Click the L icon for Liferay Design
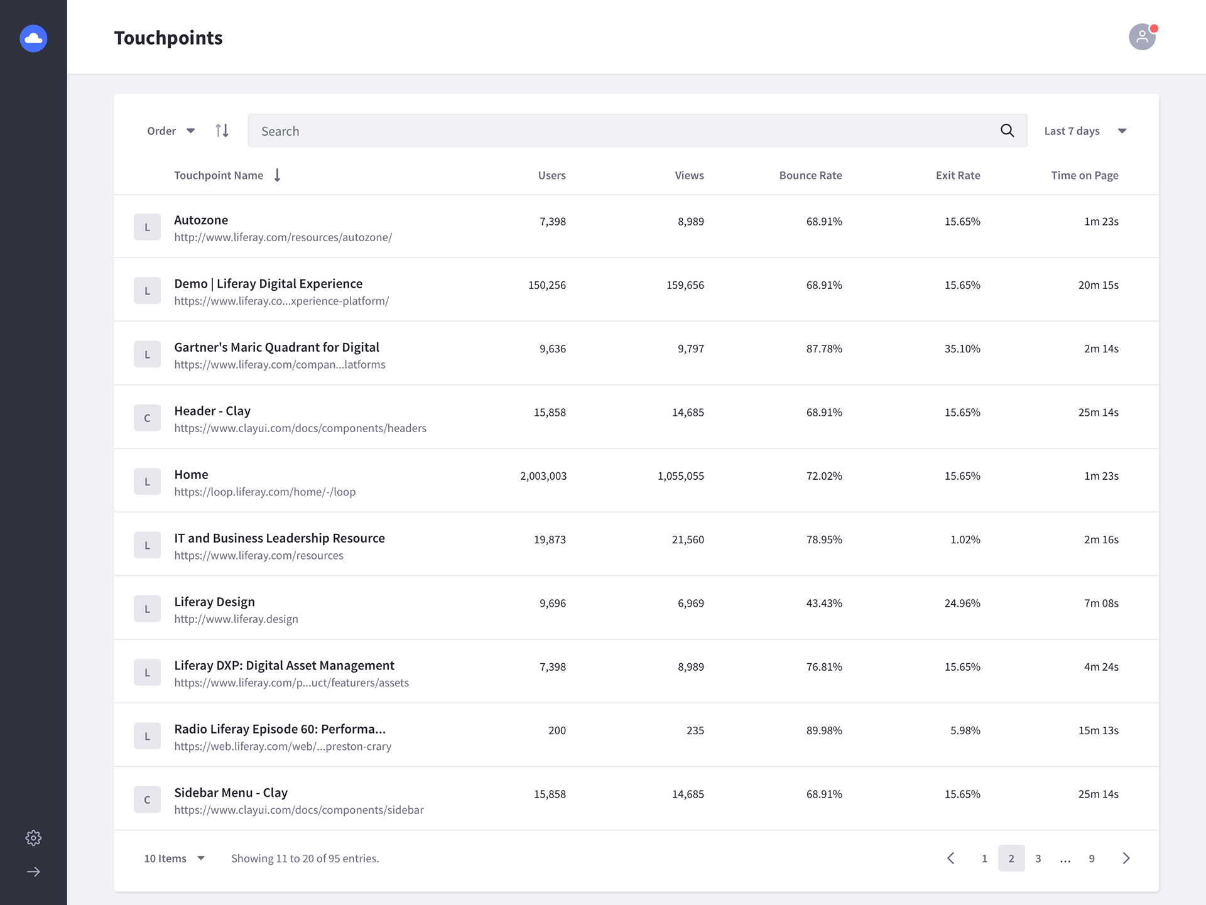 coord(147,609)
